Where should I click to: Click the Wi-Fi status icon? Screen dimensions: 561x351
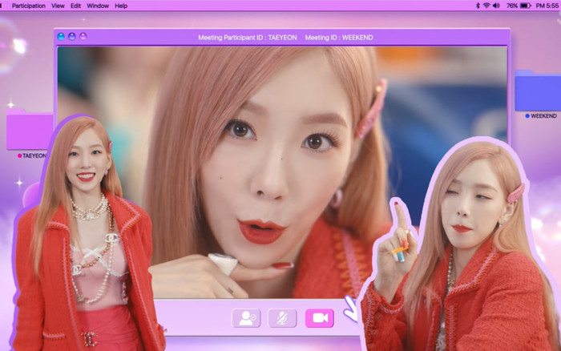pyautogui.click(x=486, y=6)
